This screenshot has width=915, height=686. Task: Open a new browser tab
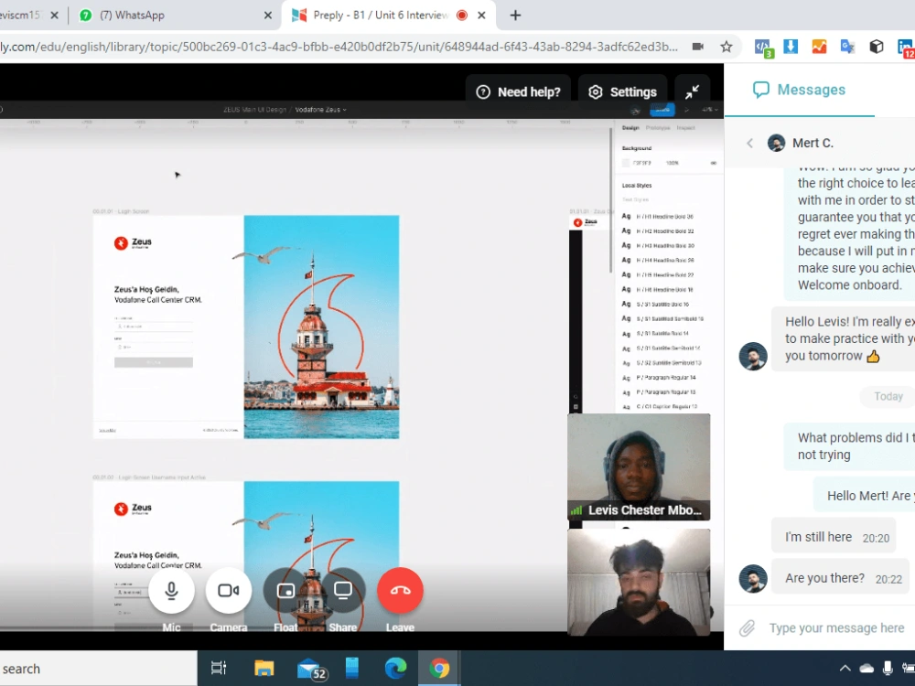pyautogui.click(x=515, y=16)
